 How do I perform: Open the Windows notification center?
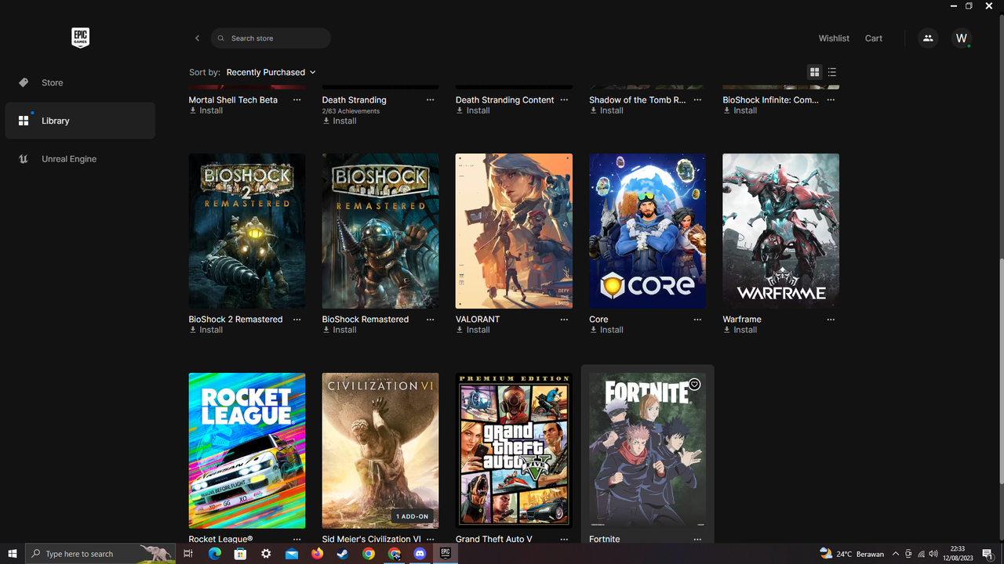coord(988,554)
